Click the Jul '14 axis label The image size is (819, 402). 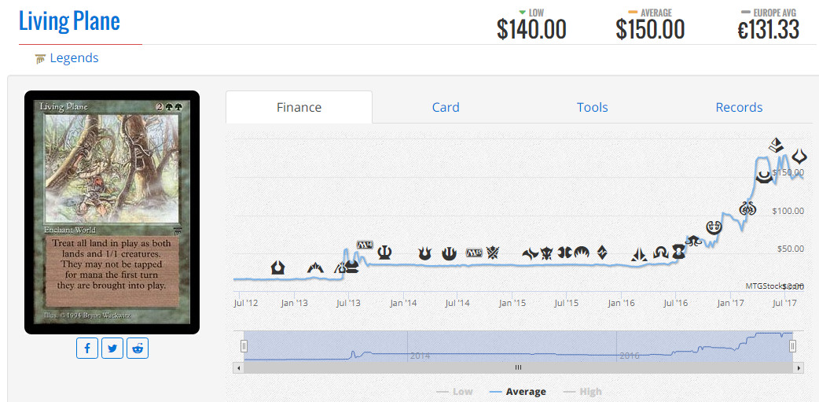pos(457,303)
